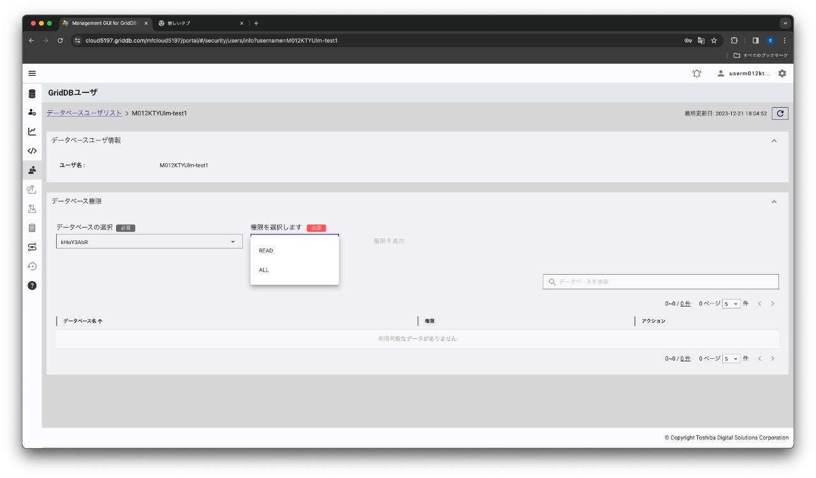Click the lower 0件 total count link
Image resolution: width=816 pixels, height=478 pixels.
tap(685, 359)
